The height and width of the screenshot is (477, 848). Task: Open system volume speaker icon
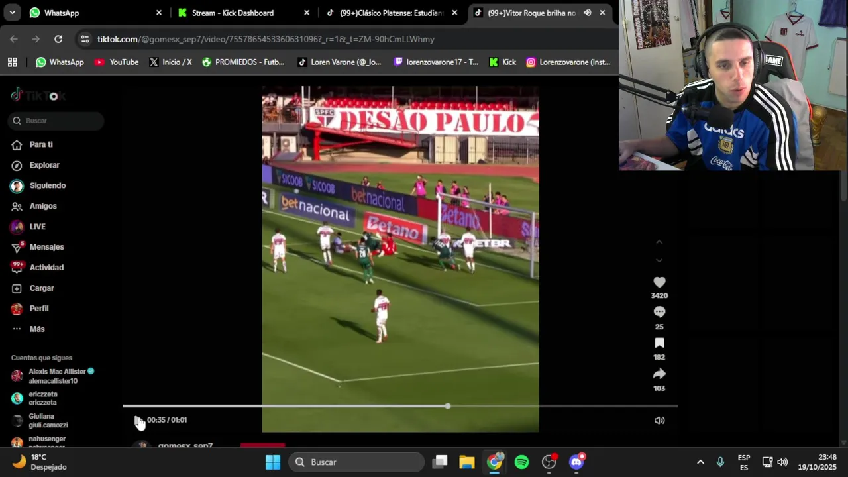click(x=782, y=462)
